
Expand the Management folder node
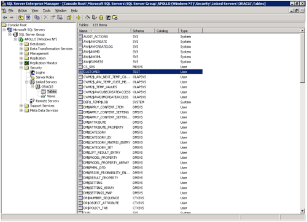click(21, 53)
